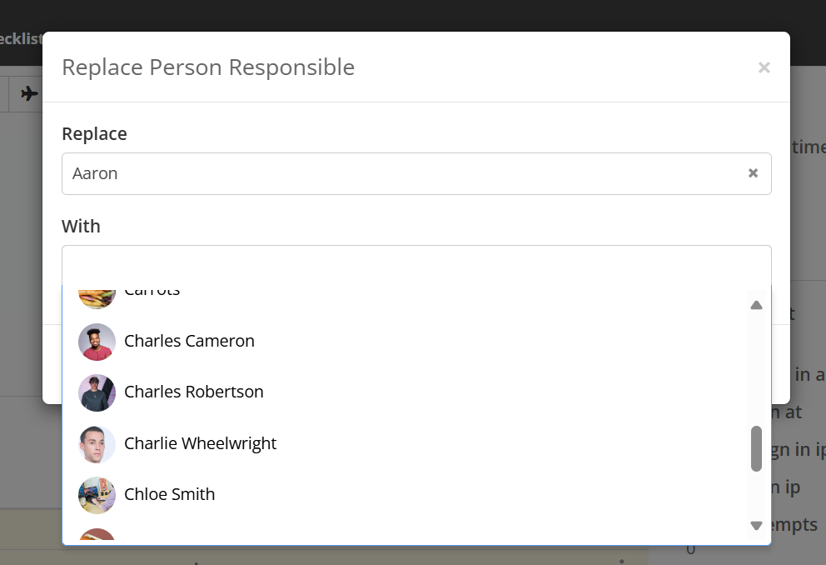The width and height of the screenshot is (826, 565).
Task: Click the Replace field label
Action: [94, 134]
